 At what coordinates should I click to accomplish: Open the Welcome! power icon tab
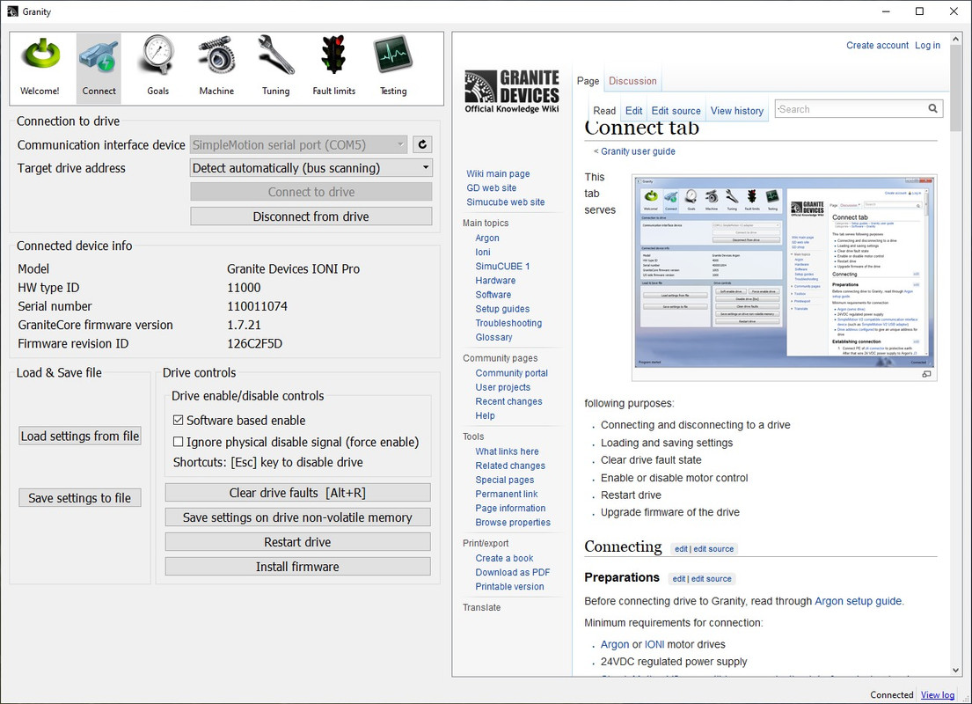(40, 67)
